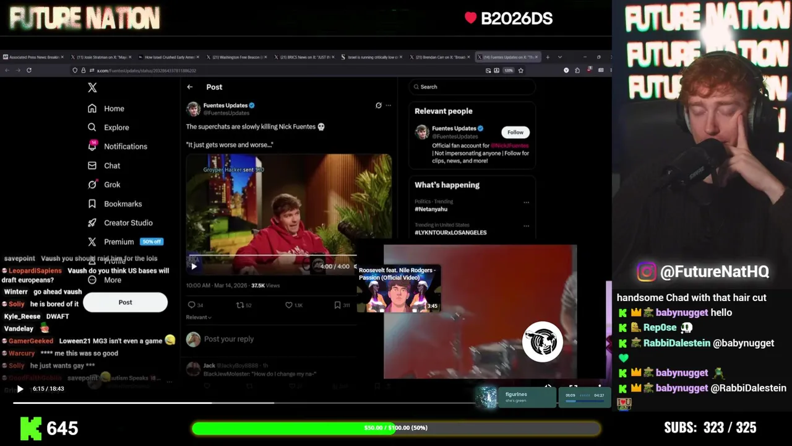Click the Grok icon on the post
The image size is (792, 446).
(x=379, y=105)
